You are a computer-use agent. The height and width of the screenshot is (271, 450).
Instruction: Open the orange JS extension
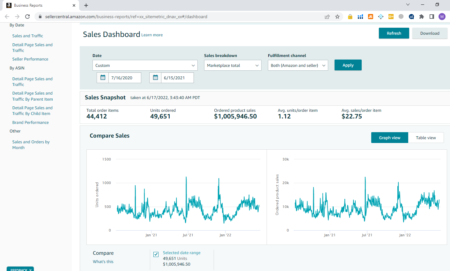pyautogui.click(x=371, y=17)
